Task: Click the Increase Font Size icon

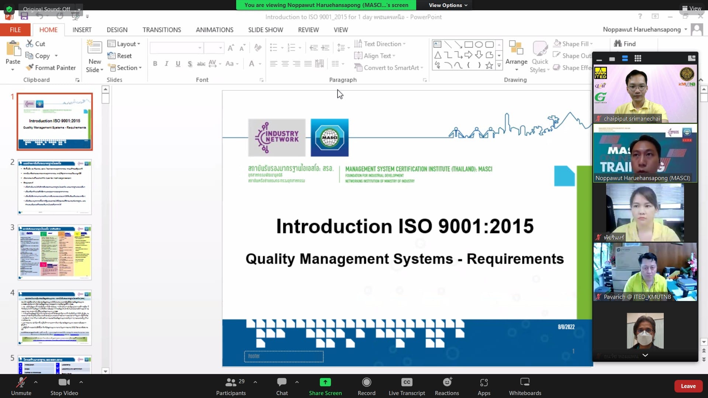Action: point(231,48)
